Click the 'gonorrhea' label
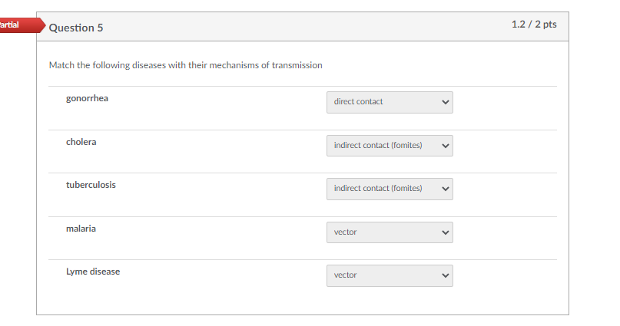Viewport: 620px width, 326px height. [x=87, y=99]
